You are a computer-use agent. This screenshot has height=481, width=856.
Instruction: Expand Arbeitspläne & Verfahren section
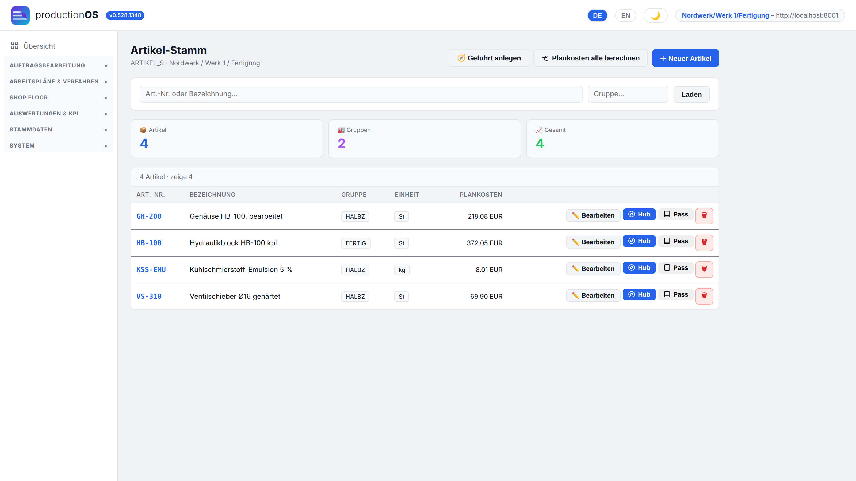pyautogui.click(x=59, y=81)
